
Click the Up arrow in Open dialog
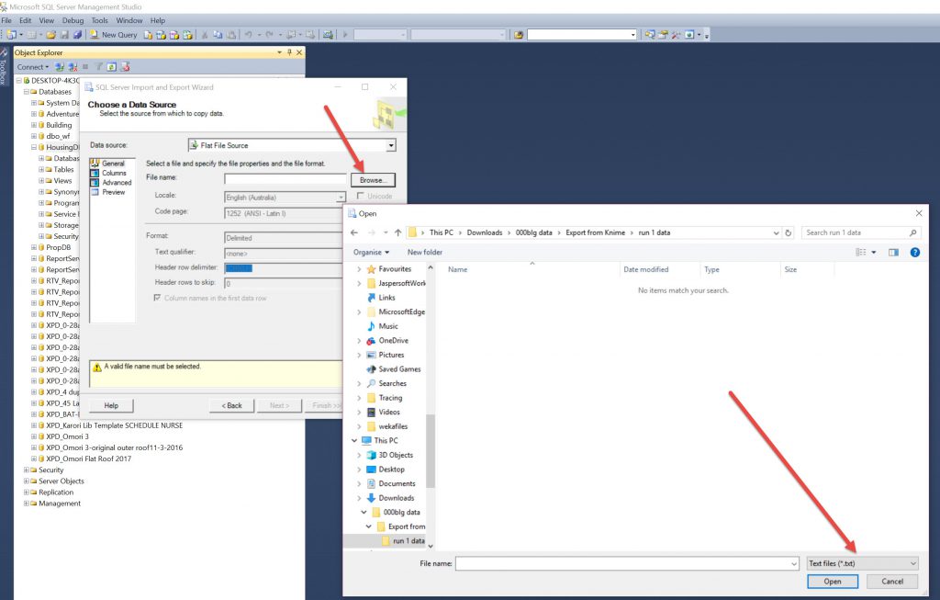399,232
